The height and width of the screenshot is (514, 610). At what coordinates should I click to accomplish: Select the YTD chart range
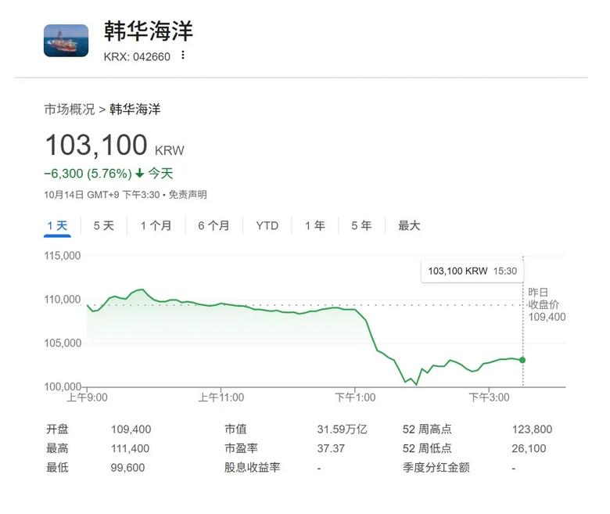[267, 225]
